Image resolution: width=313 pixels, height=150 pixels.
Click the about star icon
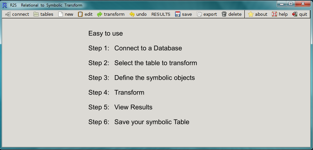click(x=251, y=14)
